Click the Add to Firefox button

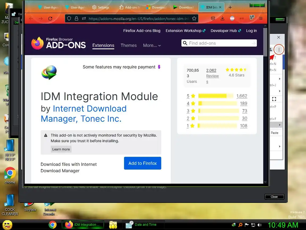point(142,163)
